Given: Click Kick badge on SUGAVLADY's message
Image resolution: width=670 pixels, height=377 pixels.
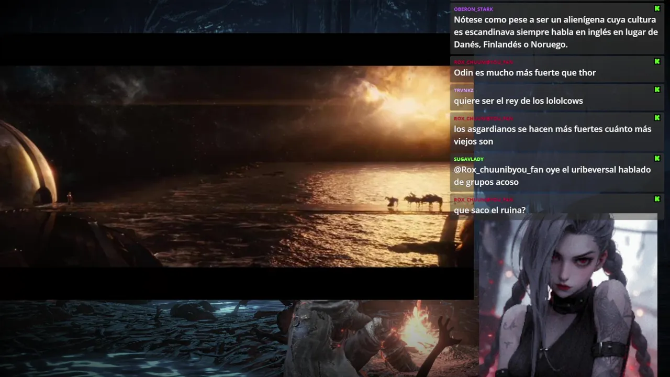Looking at the screenshot, I should coord(657,158).
